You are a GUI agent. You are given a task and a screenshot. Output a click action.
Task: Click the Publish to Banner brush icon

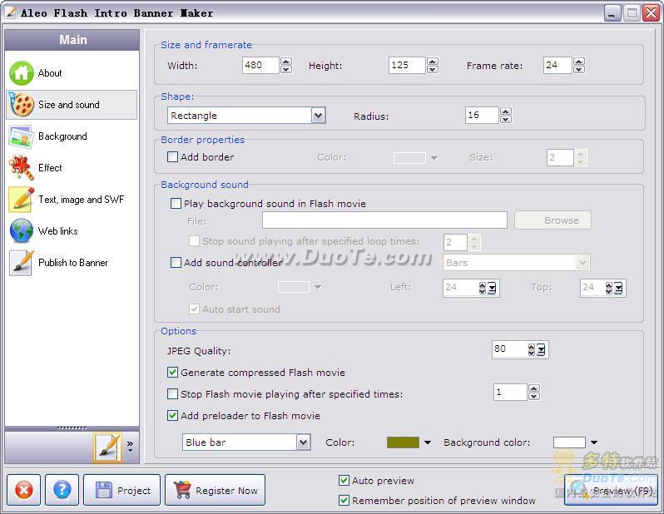(21, 263)
